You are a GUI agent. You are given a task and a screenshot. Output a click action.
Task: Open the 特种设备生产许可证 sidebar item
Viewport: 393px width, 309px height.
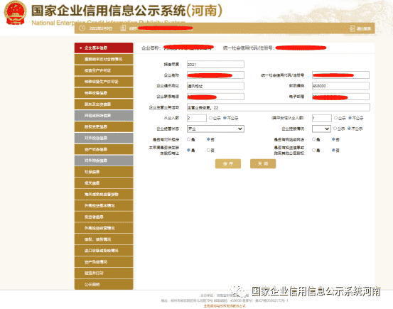(x=104, y=82)
